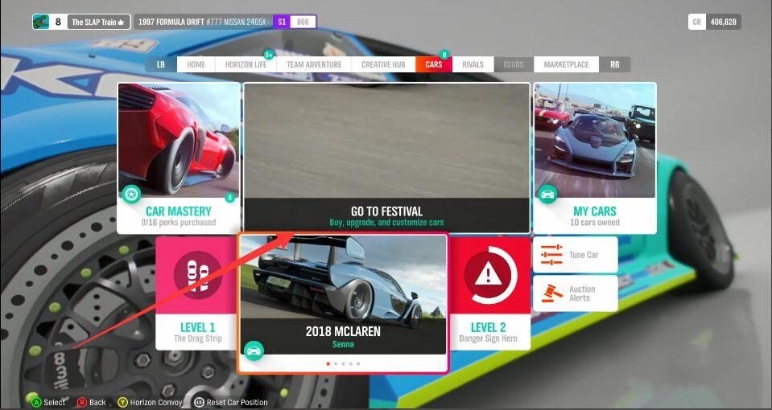772x410 pixels.
Task: Go to the CREATIVE HUB tab
Action: point(383,64)
